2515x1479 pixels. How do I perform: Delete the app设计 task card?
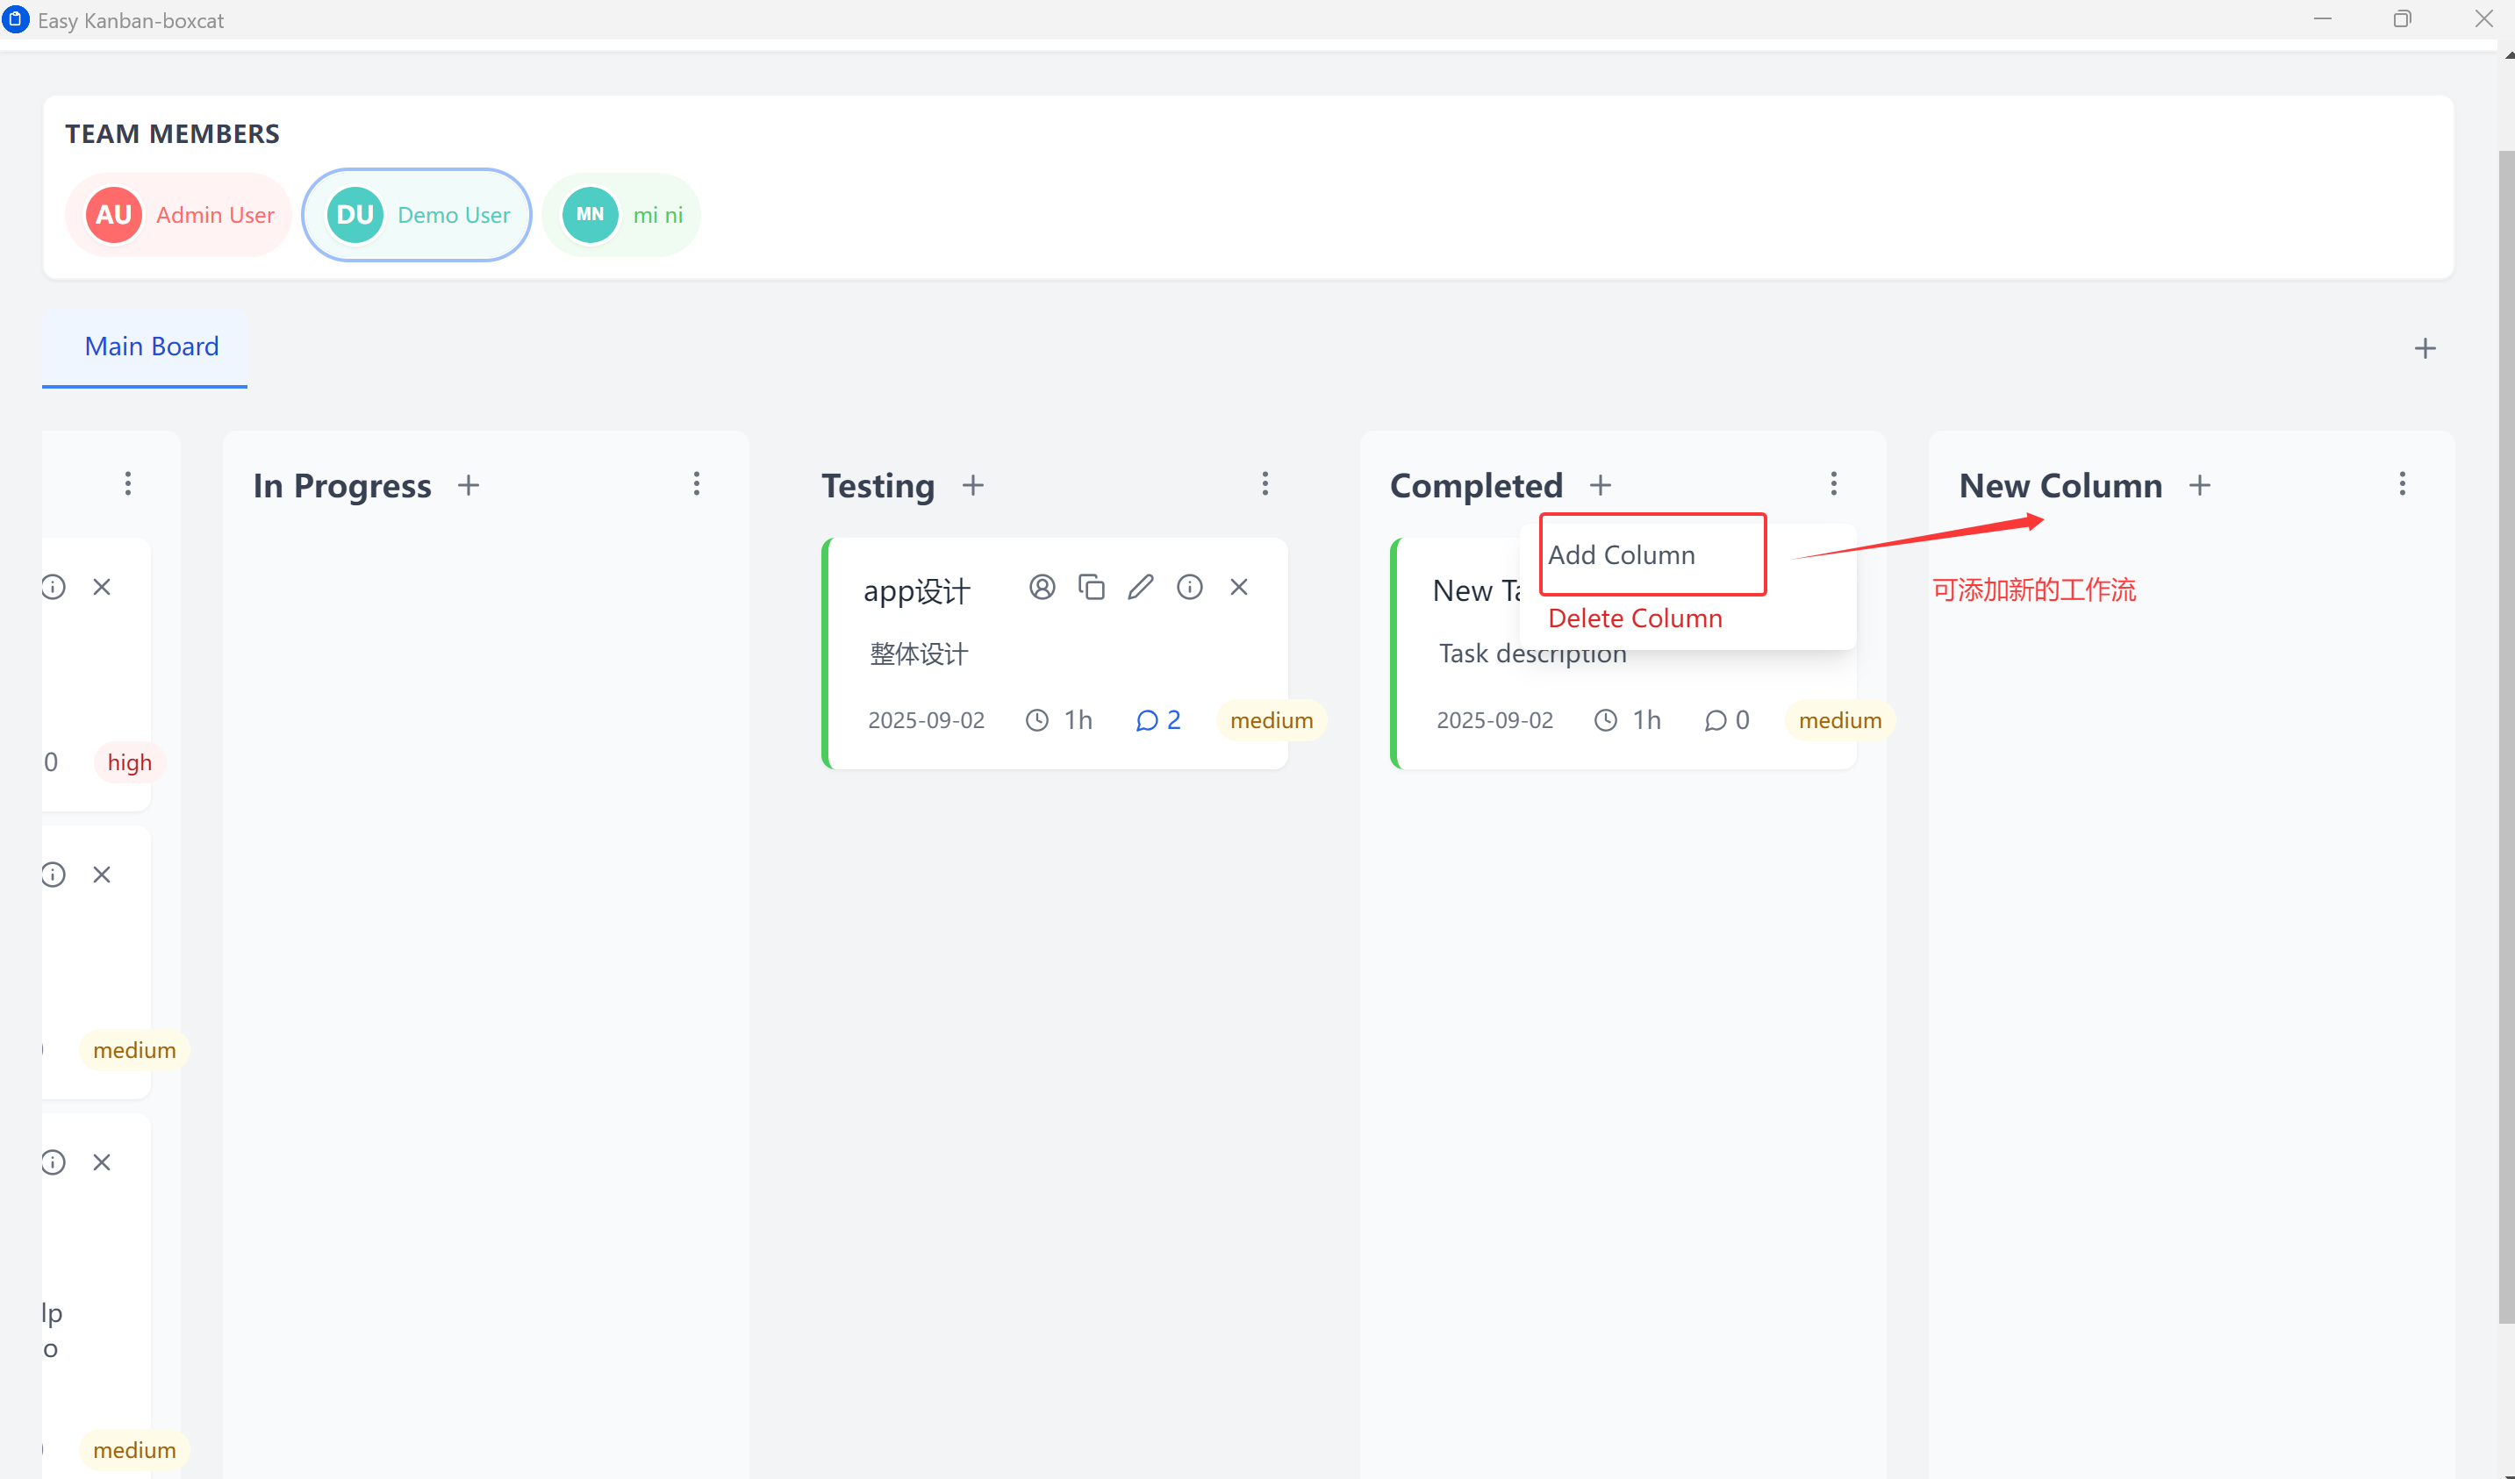click(1238, 587)
